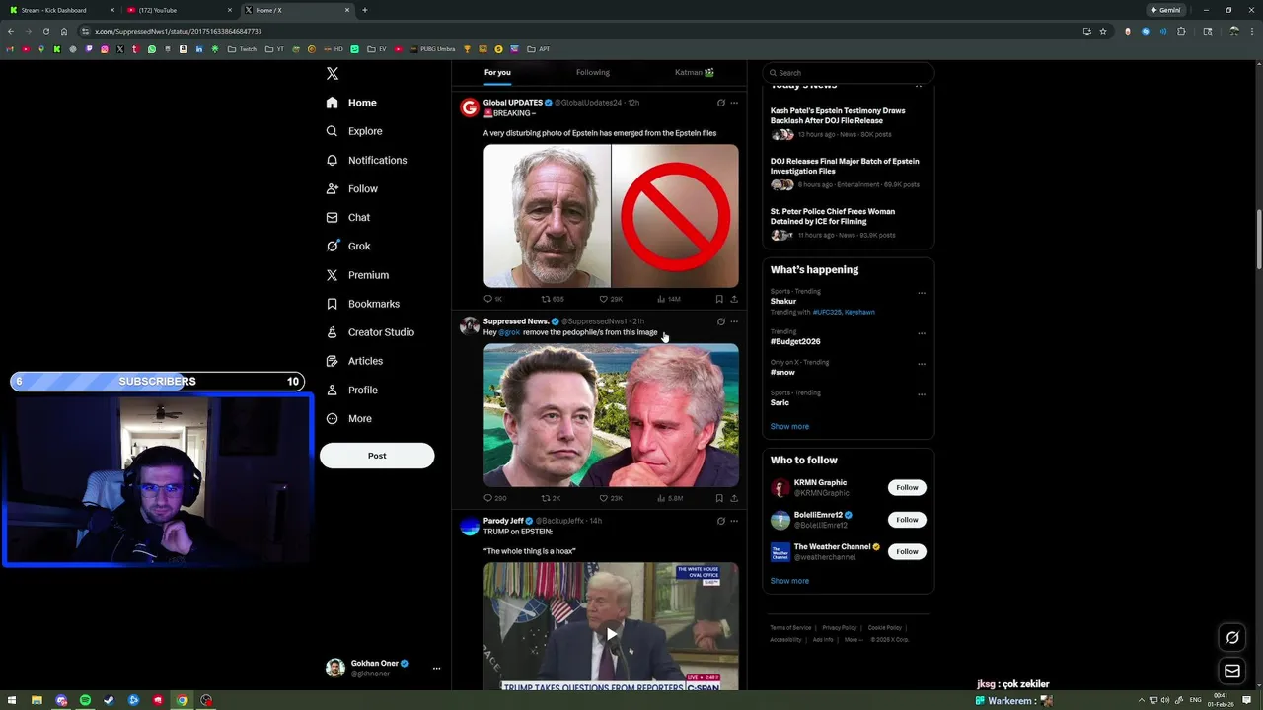Image resolution: width=1263 pixels, height=710 pixels.
Task: Reply to the Suppressed News post
Action: pyautogui.click(x=494, y=498)
